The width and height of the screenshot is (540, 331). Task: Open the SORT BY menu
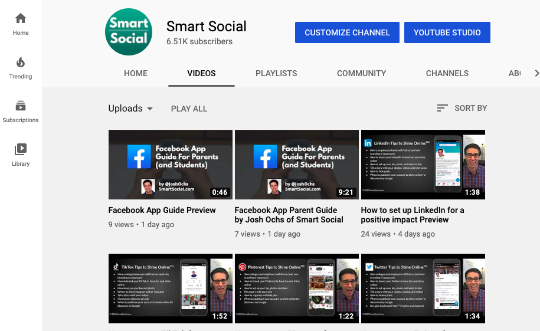click(x=462, y=108)
